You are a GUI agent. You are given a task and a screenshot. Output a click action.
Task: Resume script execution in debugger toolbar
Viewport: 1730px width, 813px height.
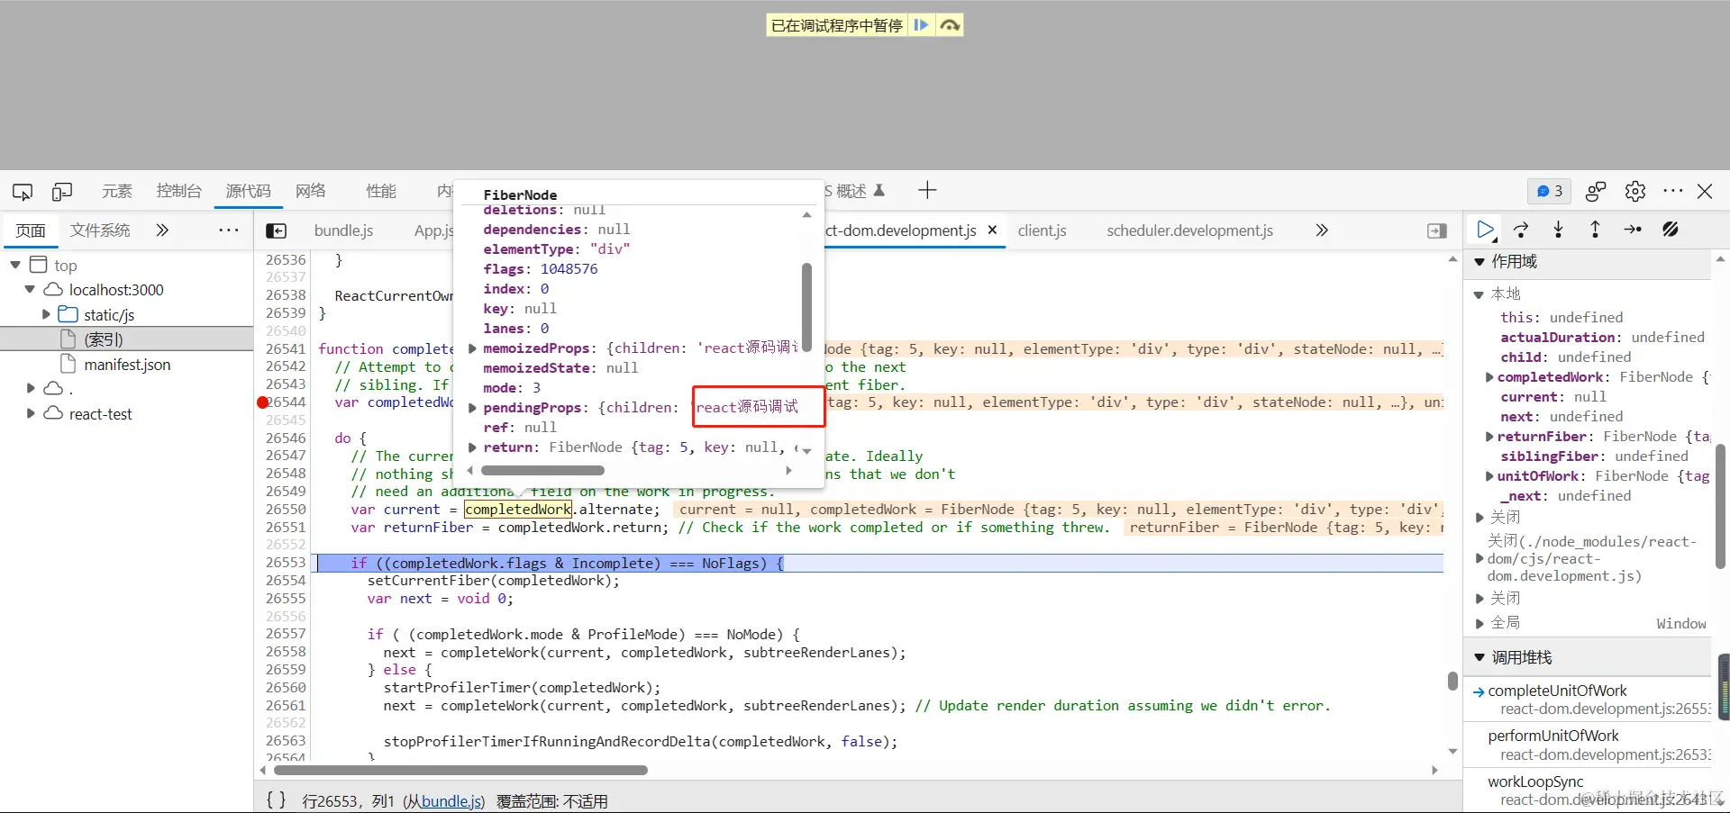[x=1486, y=230]
